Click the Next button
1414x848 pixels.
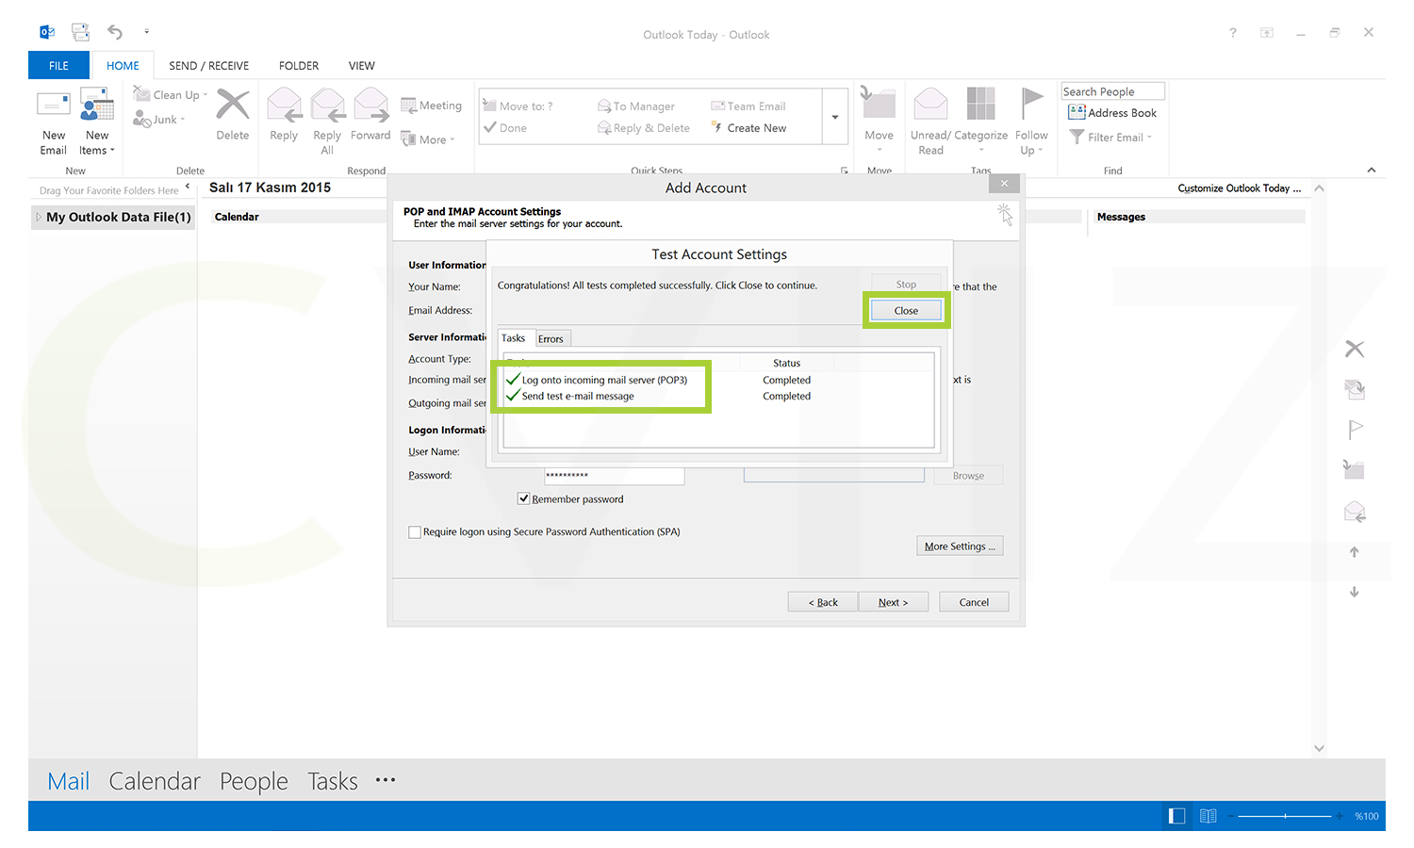[x=894, y=602]
